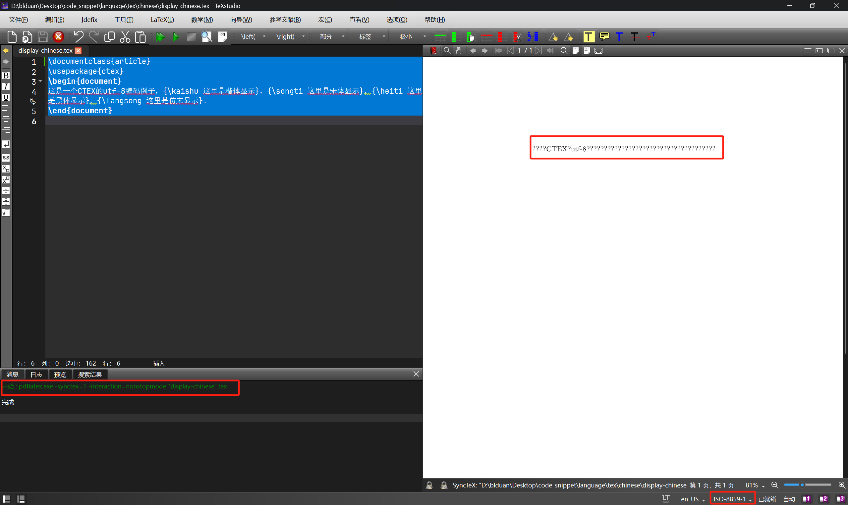The image size is (848, 505).
Task: Open the en_US language dropdown
Action: tap(693, 499)
